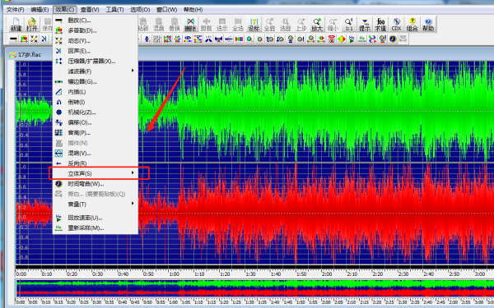
Task: Click the 放大 (Zoom in) toolbar icon
Action: click(317, 24)
